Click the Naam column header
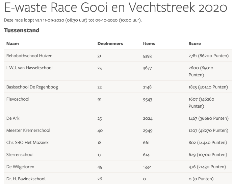Screen dimensions: 234x184 (12, 43)
